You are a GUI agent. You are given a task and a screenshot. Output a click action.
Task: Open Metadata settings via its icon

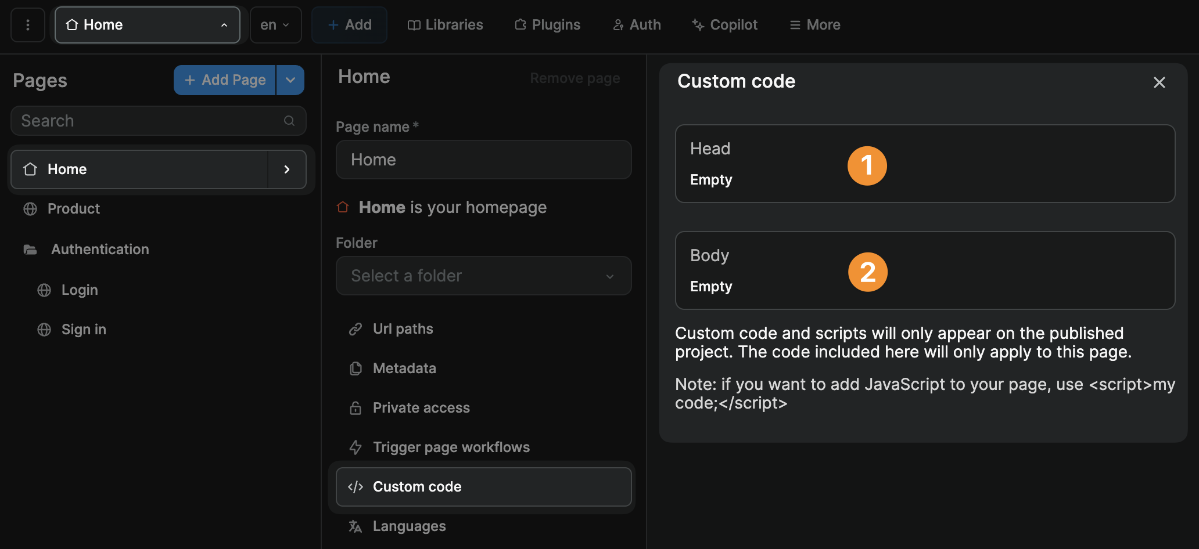356,368
